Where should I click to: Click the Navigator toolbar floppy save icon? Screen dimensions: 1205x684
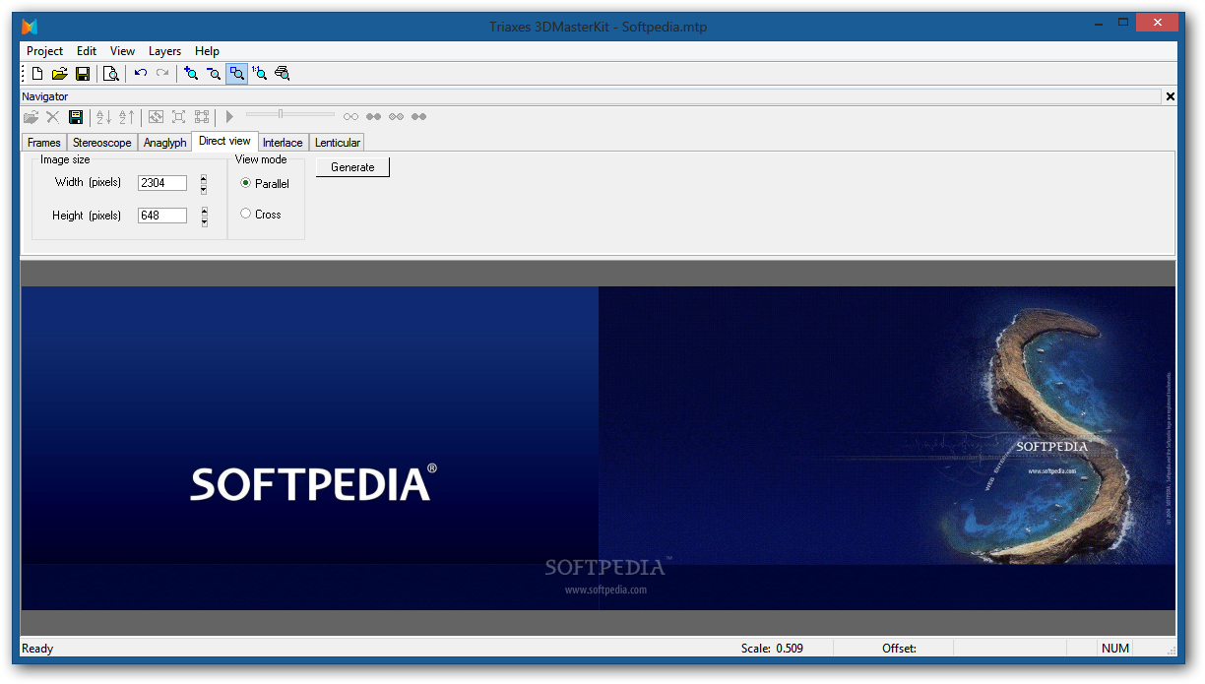pyautogui.click(x=76, y=117)
